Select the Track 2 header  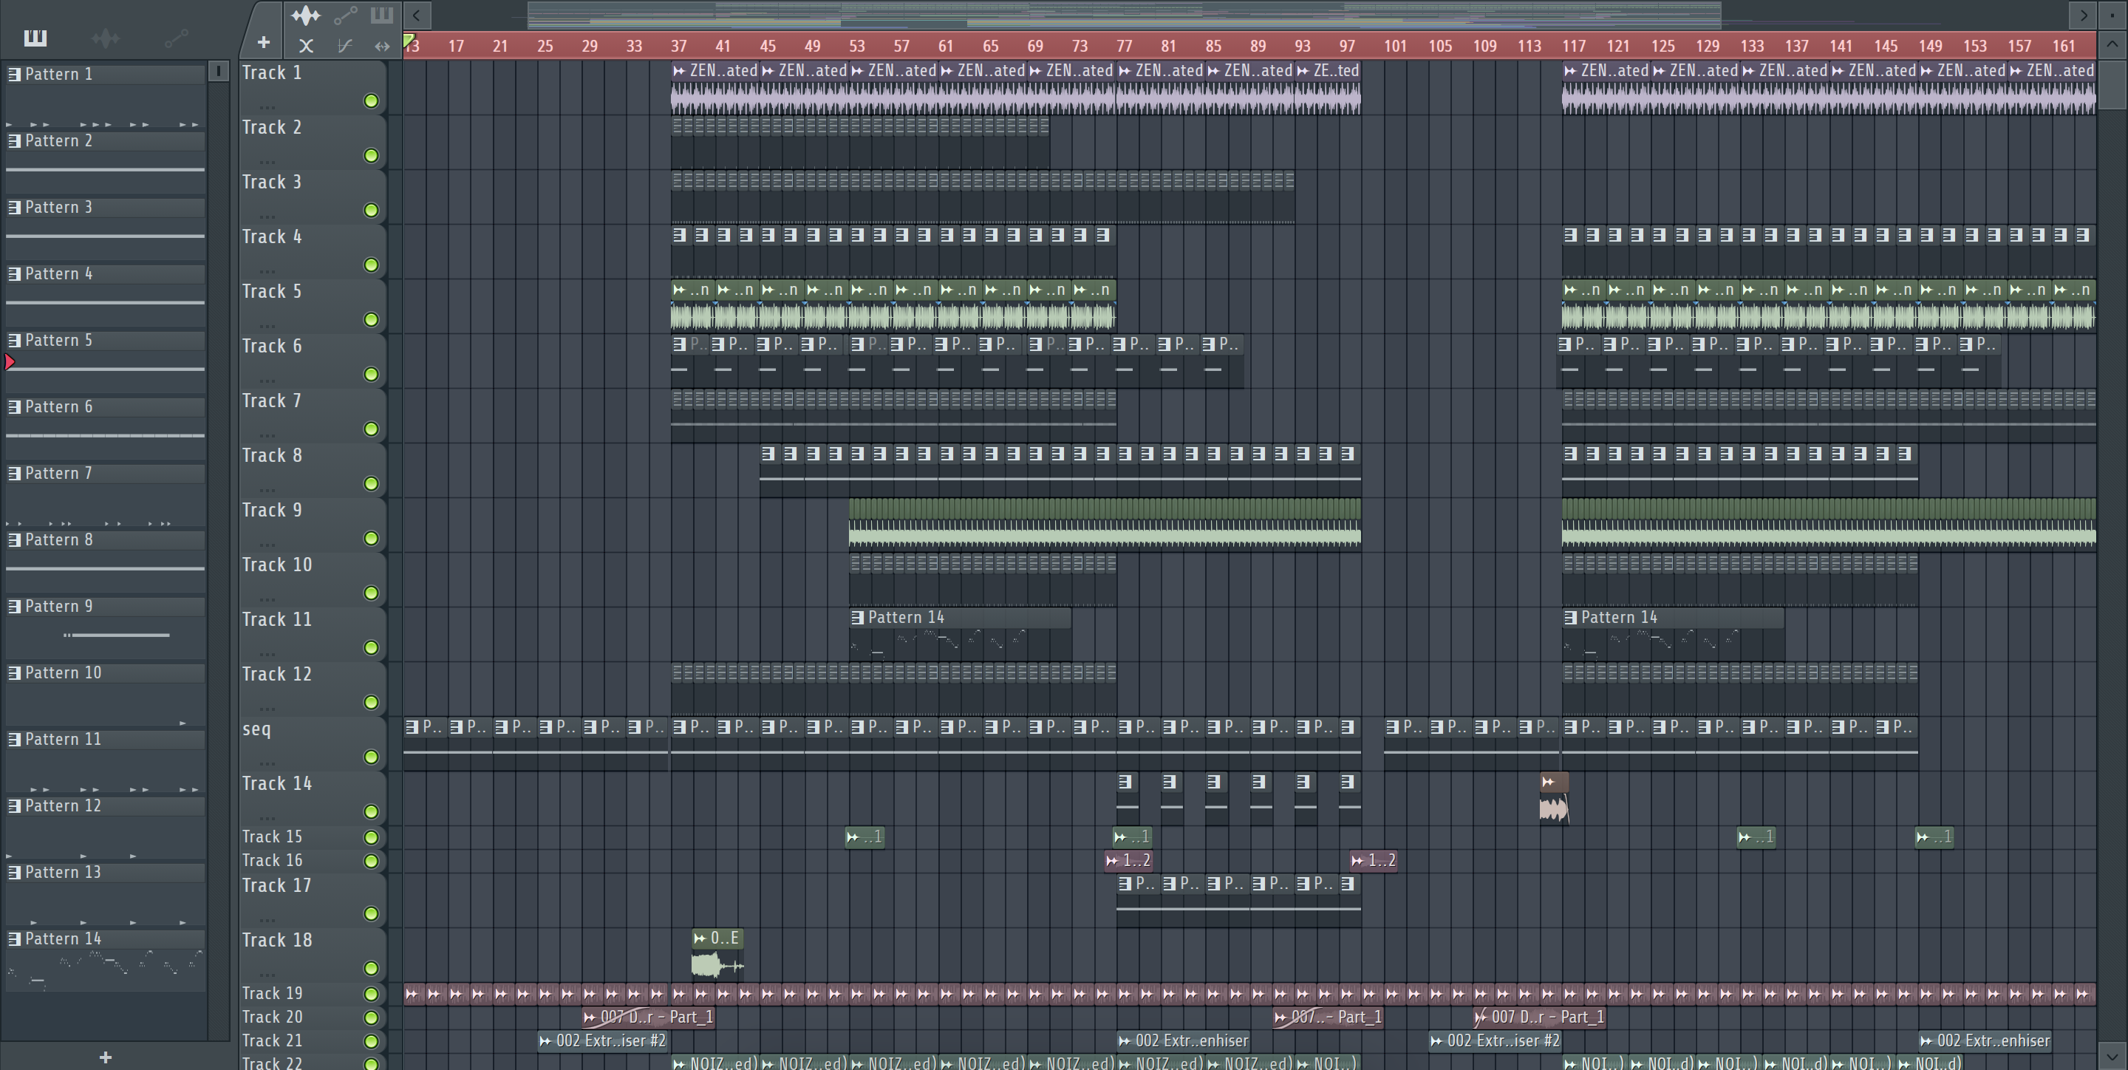click(313, 141)
